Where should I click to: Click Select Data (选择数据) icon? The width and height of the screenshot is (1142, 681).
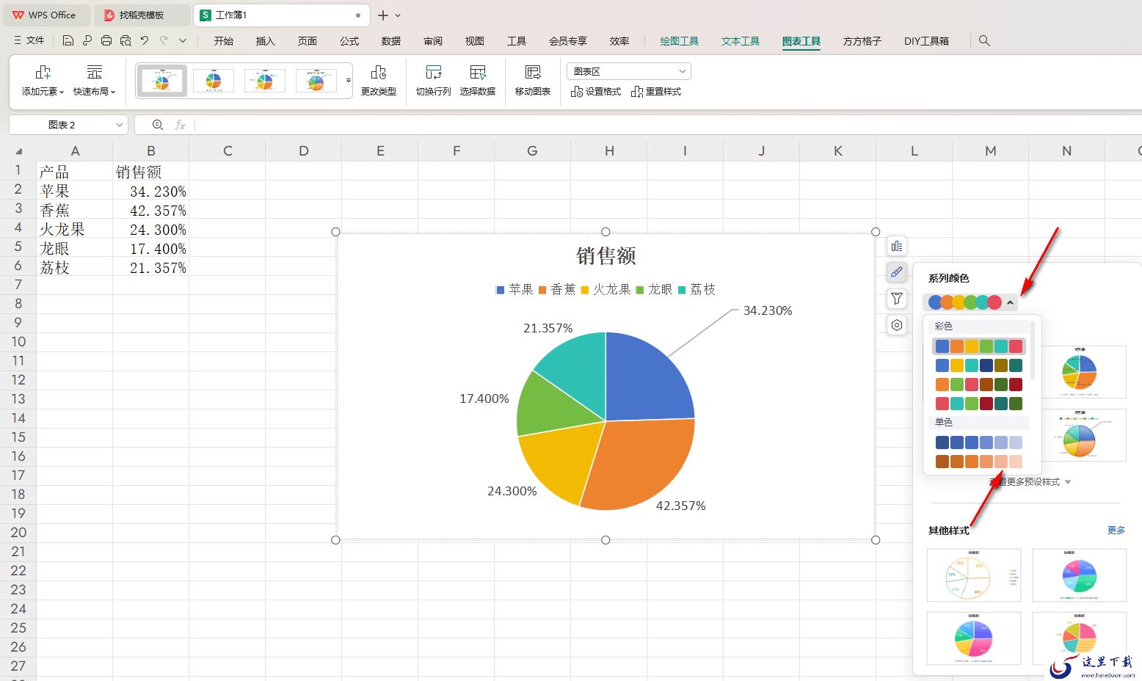point(478,72)
